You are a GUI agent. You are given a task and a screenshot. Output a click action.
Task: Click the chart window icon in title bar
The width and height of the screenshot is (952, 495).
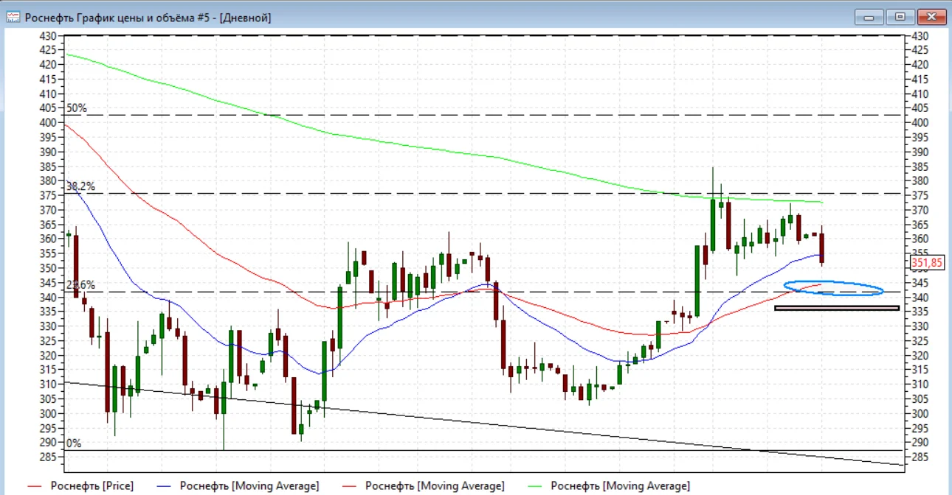13,17
